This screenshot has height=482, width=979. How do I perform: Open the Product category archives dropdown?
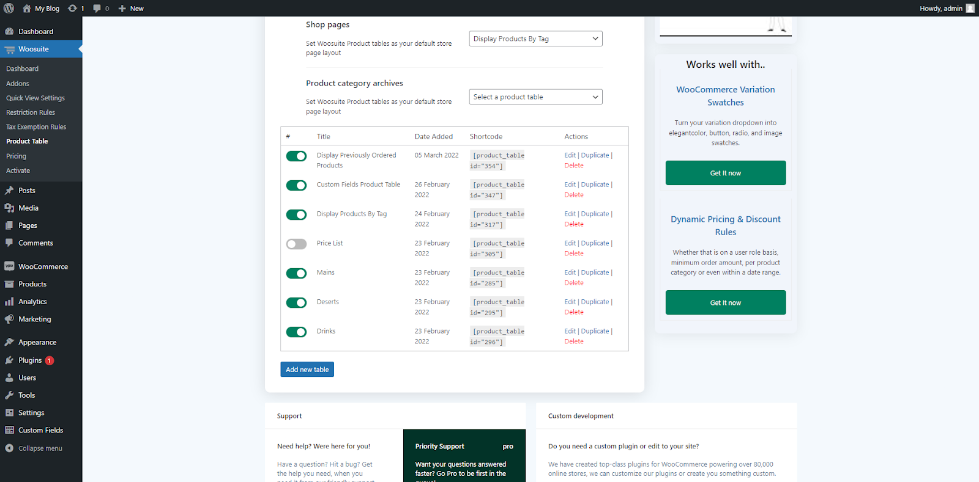[x=535, y=97]
